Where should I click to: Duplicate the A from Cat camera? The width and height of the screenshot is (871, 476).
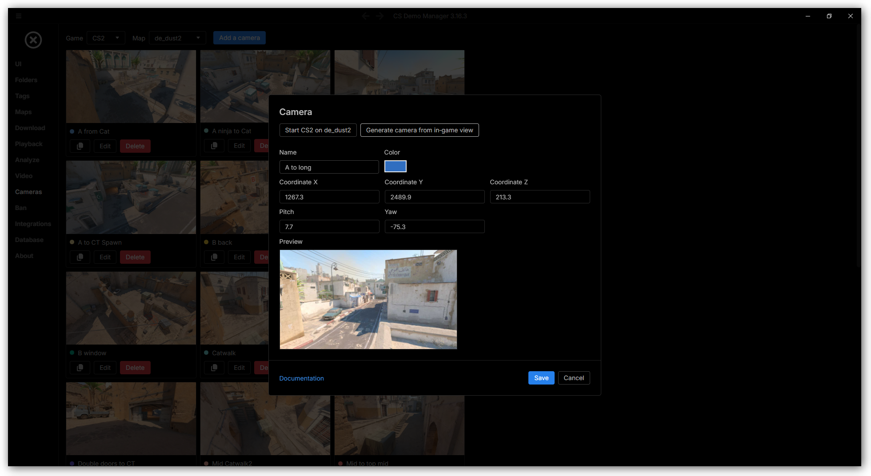point(80,146)
